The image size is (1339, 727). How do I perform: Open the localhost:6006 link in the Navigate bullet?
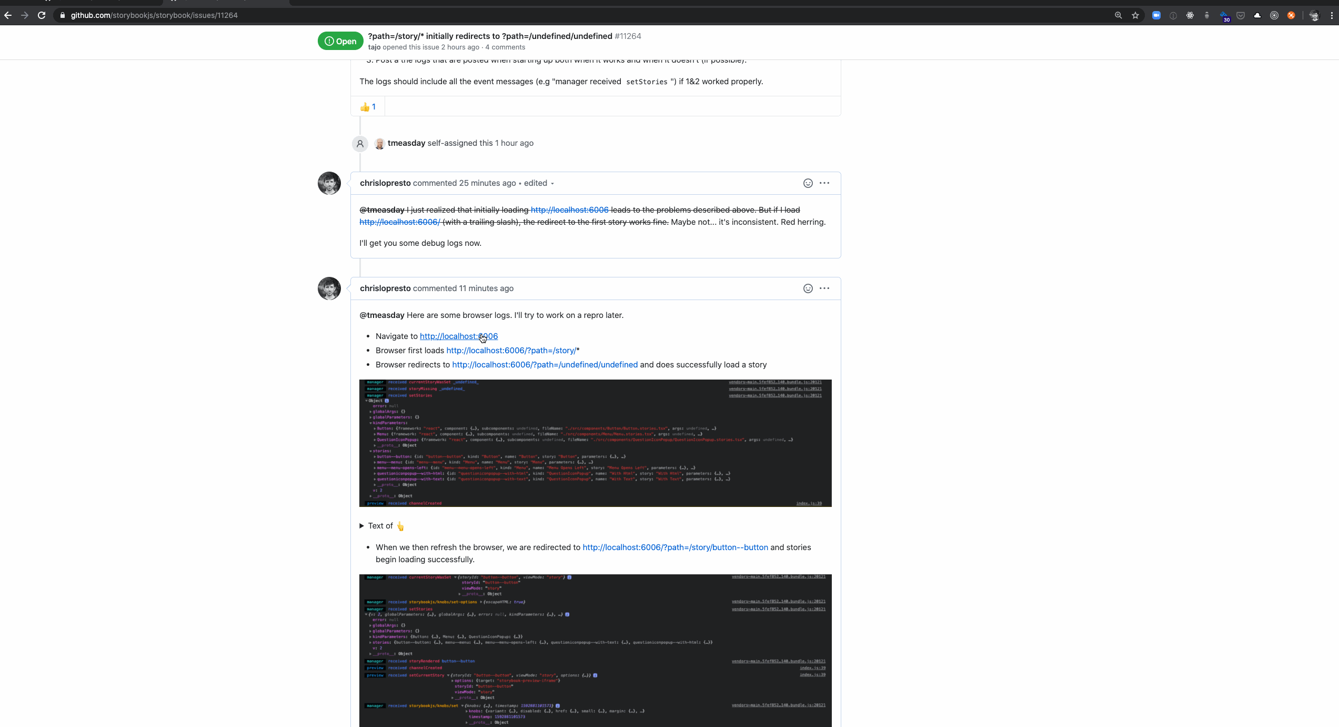(458, 336)
